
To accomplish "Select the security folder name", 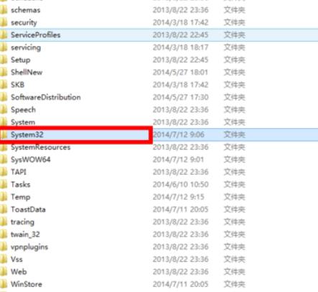I will pyautogui.click(x=24, y=22).
